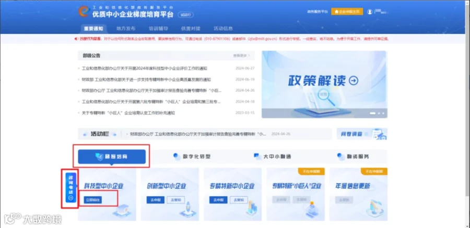
Task: Open 财政部 notice on 专精特新中小企业高质量发展
Action: click(146, 80)
